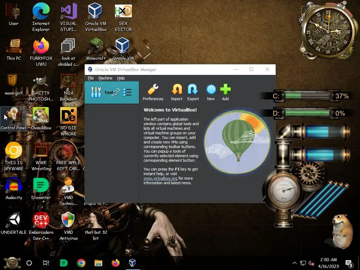The height and width of the screenshot is (270, 360).
Task: Select the NSA Backdoor desktop icon
Action: tap(69, 87)
